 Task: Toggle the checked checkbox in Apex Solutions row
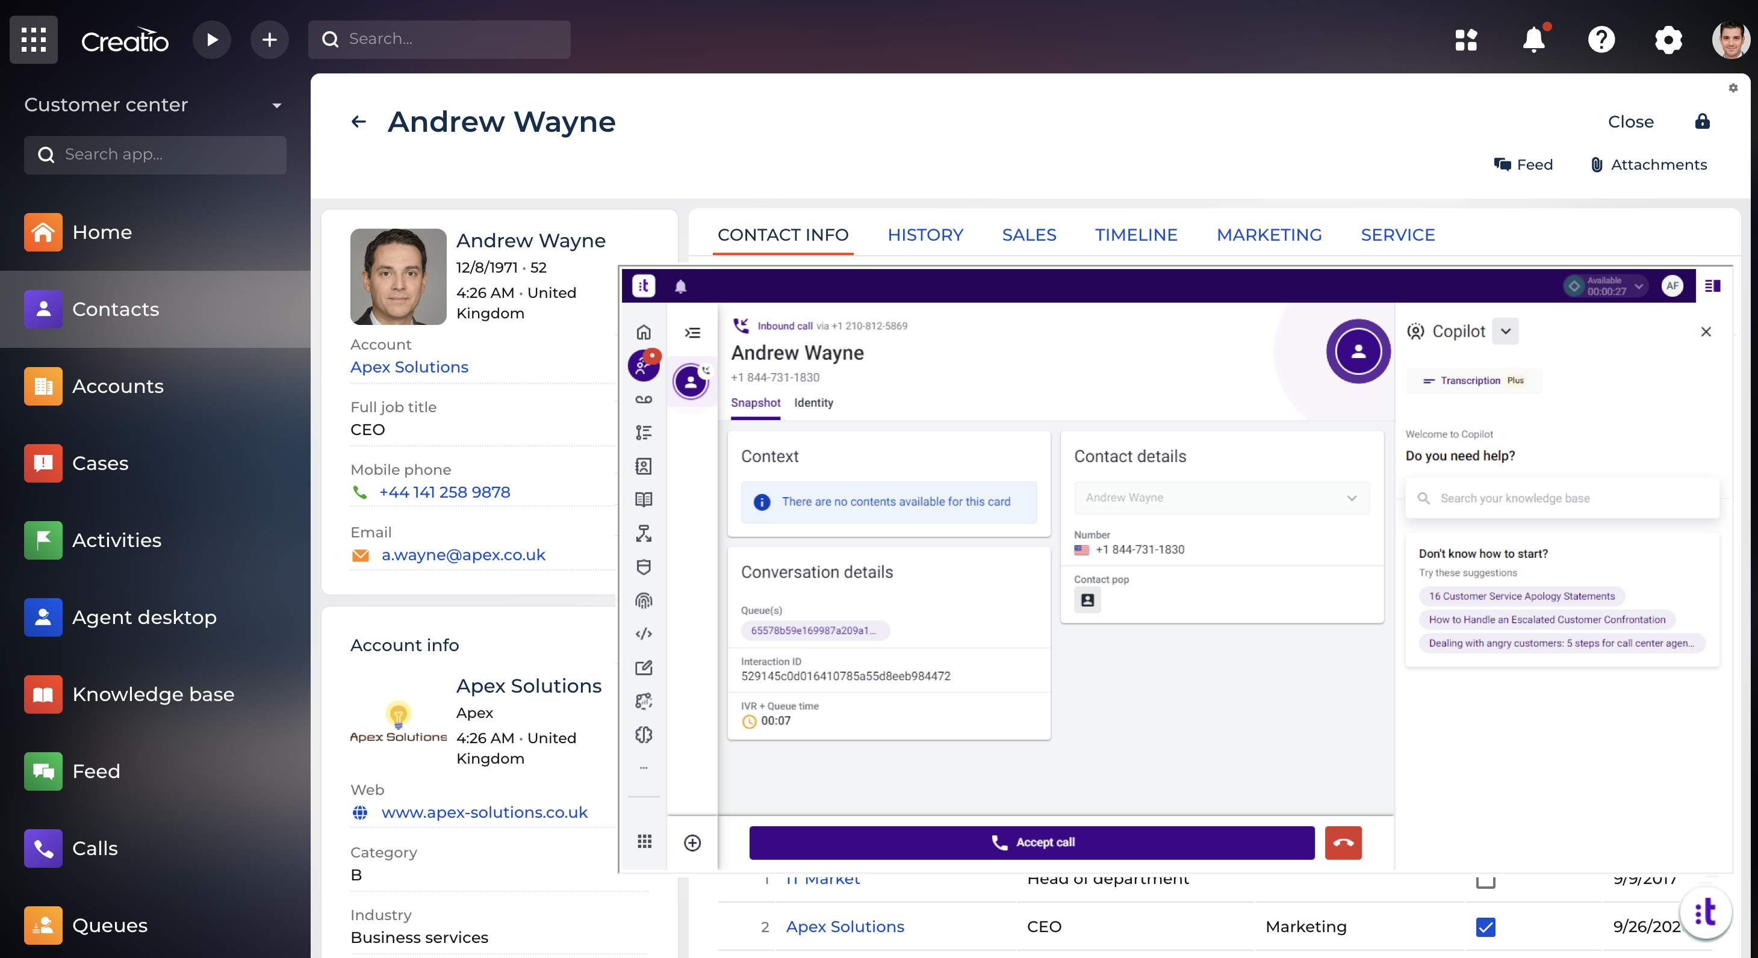click(1486, 927)
